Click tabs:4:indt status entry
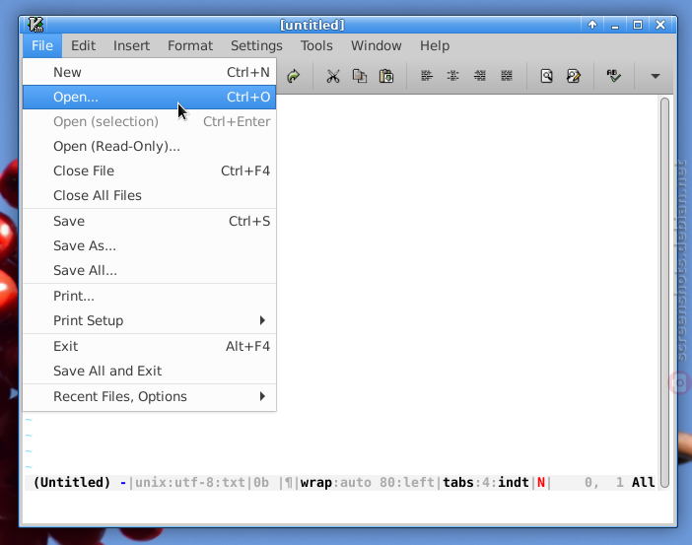Screen dimensions: 692x545 [x=486, y=482]
